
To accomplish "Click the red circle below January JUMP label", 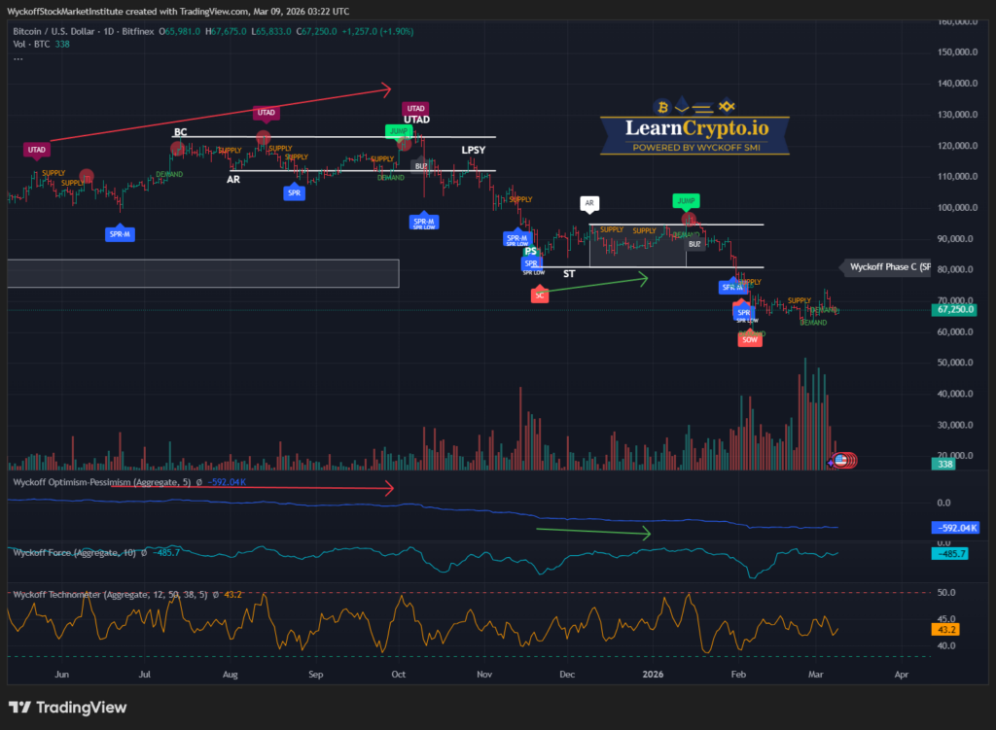I will [689, 219].
